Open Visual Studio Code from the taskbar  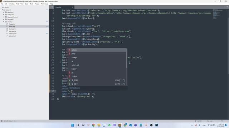tap(130, 125)
